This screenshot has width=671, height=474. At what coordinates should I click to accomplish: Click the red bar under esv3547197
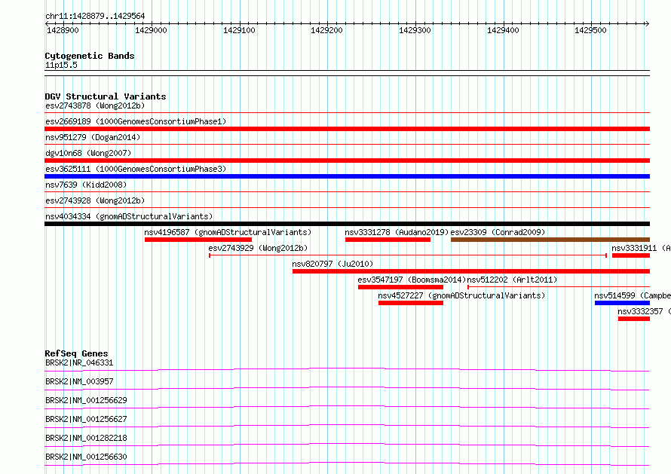(x=400, y=287)
